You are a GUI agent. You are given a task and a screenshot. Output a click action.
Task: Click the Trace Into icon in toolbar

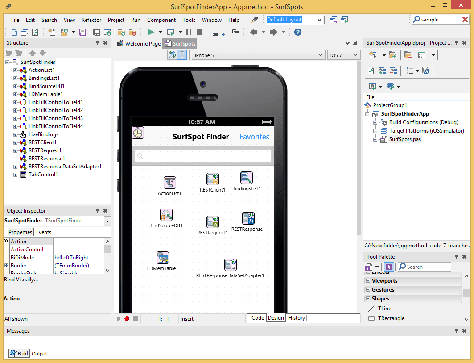(x=214, y=32)
